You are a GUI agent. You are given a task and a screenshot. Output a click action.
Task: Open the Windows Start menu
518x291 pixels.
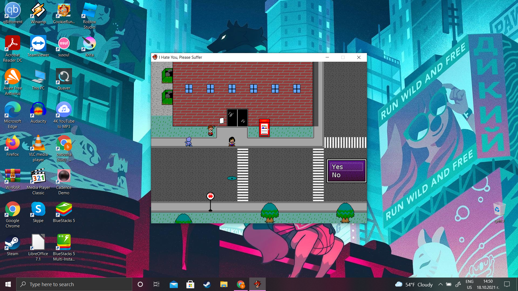tap(8, 284)
